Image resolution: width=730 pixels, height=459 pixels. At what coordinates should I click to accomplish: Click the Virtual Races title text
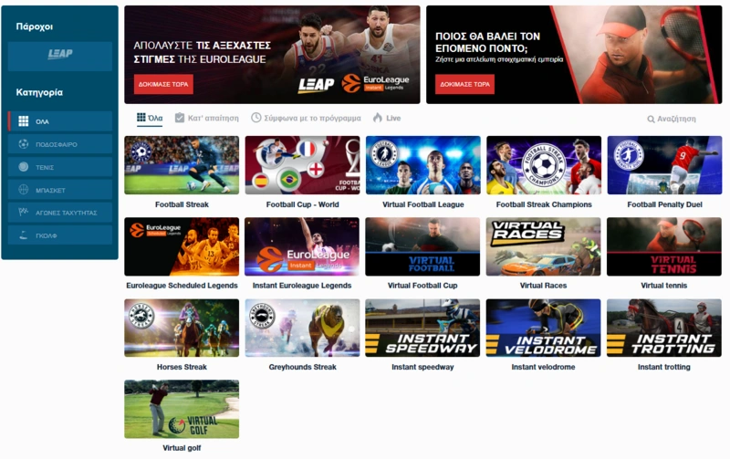(x=543, y=286)
